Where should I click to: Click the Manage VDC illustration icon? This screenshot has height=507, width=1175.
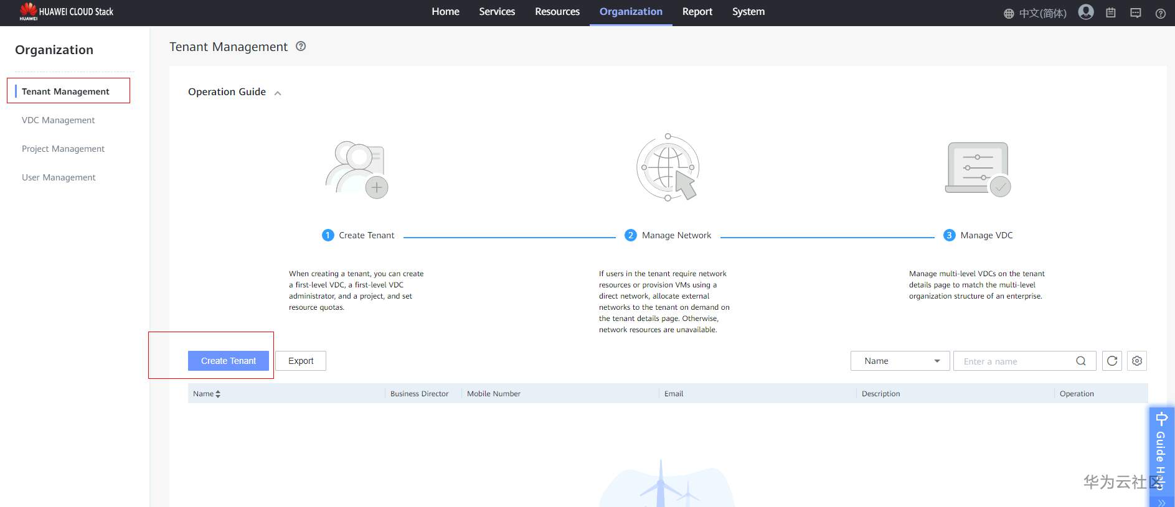click(x=978, y=169)
